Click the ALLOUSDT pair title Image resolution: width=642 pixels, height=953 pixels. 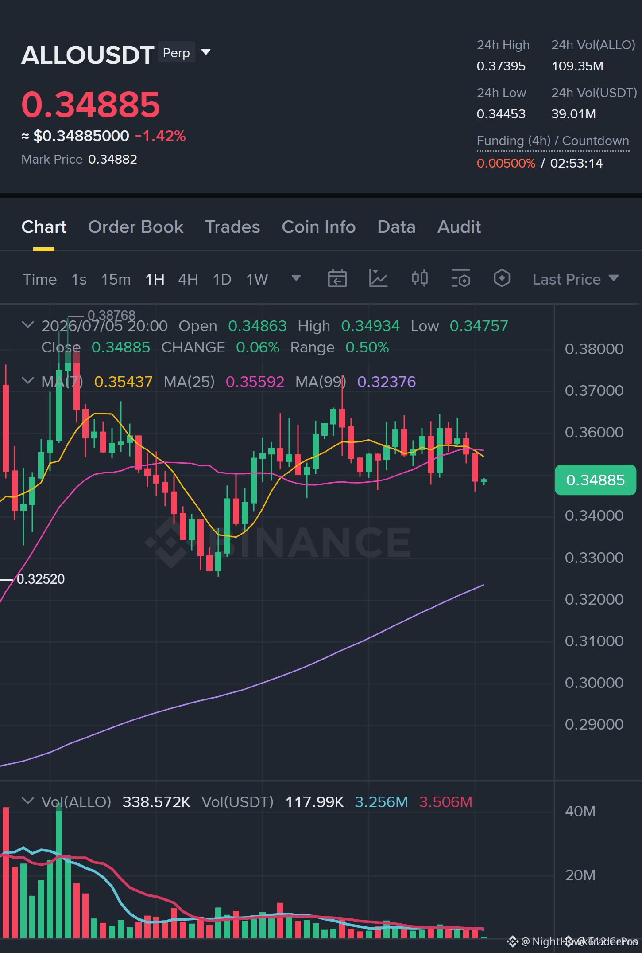click(x=88, y=55)
